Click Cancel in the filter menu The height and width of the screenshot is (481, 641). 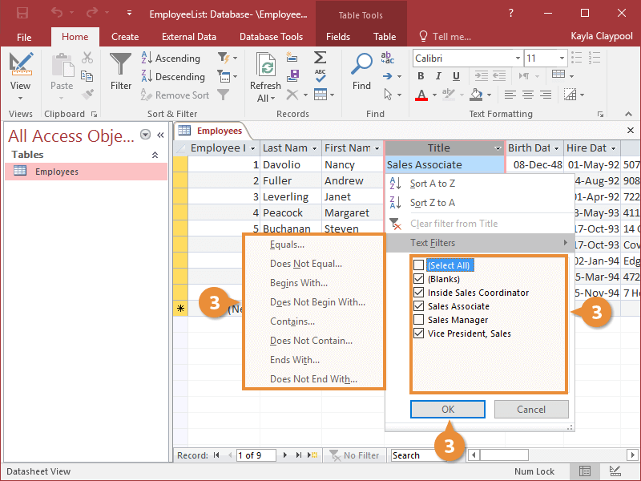530,409
